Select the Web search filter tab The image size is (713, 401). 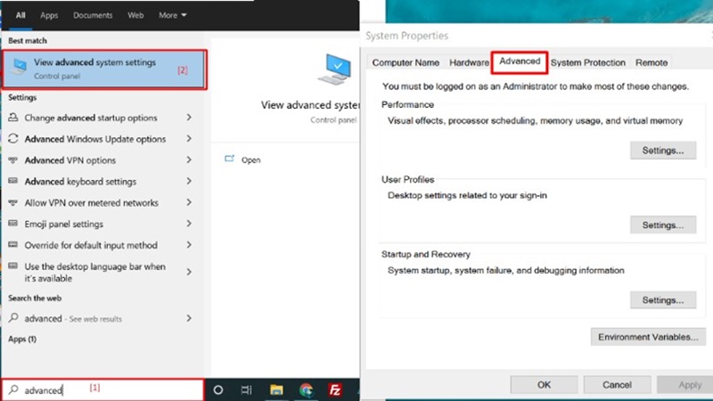click(x=135, y=15)
